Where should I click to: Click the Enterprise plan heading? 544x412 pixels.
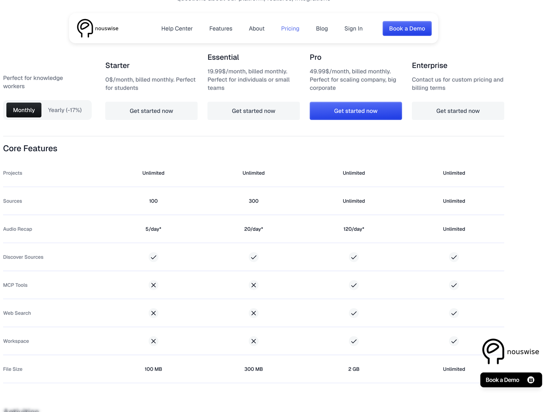429,65
